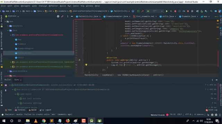
Task: Open Project panel options (vertical dots)
Action: coord(68,16)
